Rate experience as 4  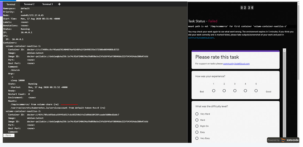246,91
